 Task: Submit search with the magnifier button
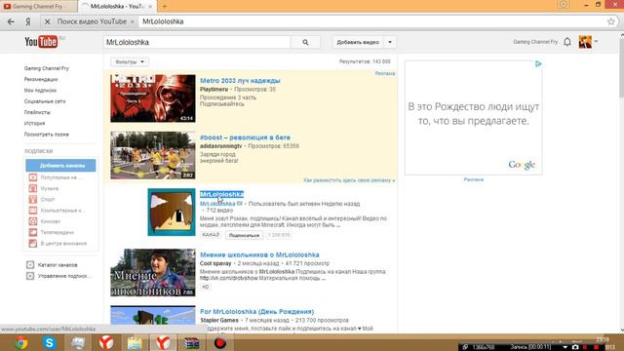pyautogui.click(x=305, y=42)
